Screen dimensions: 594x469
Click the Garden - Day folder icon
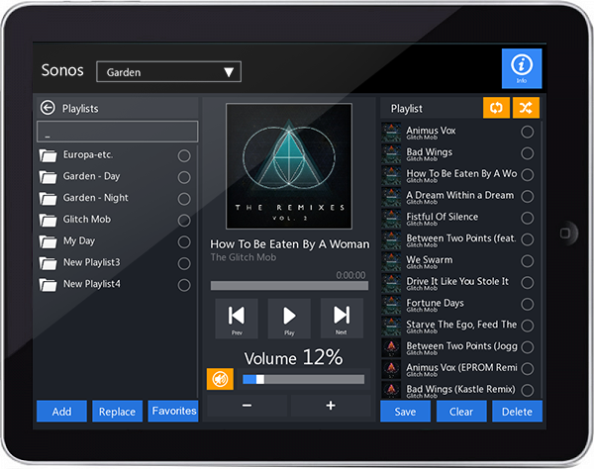[48, 177]
